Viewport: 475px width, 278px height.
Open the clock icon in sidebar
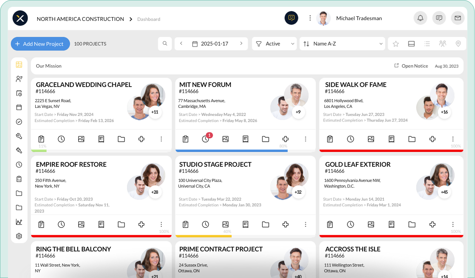(19, 164)
